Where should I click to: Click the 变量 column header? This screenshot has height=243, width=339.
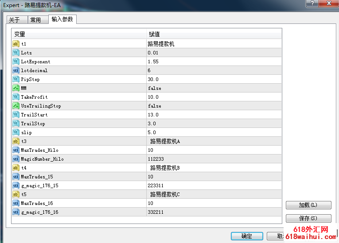click(79, 34)
